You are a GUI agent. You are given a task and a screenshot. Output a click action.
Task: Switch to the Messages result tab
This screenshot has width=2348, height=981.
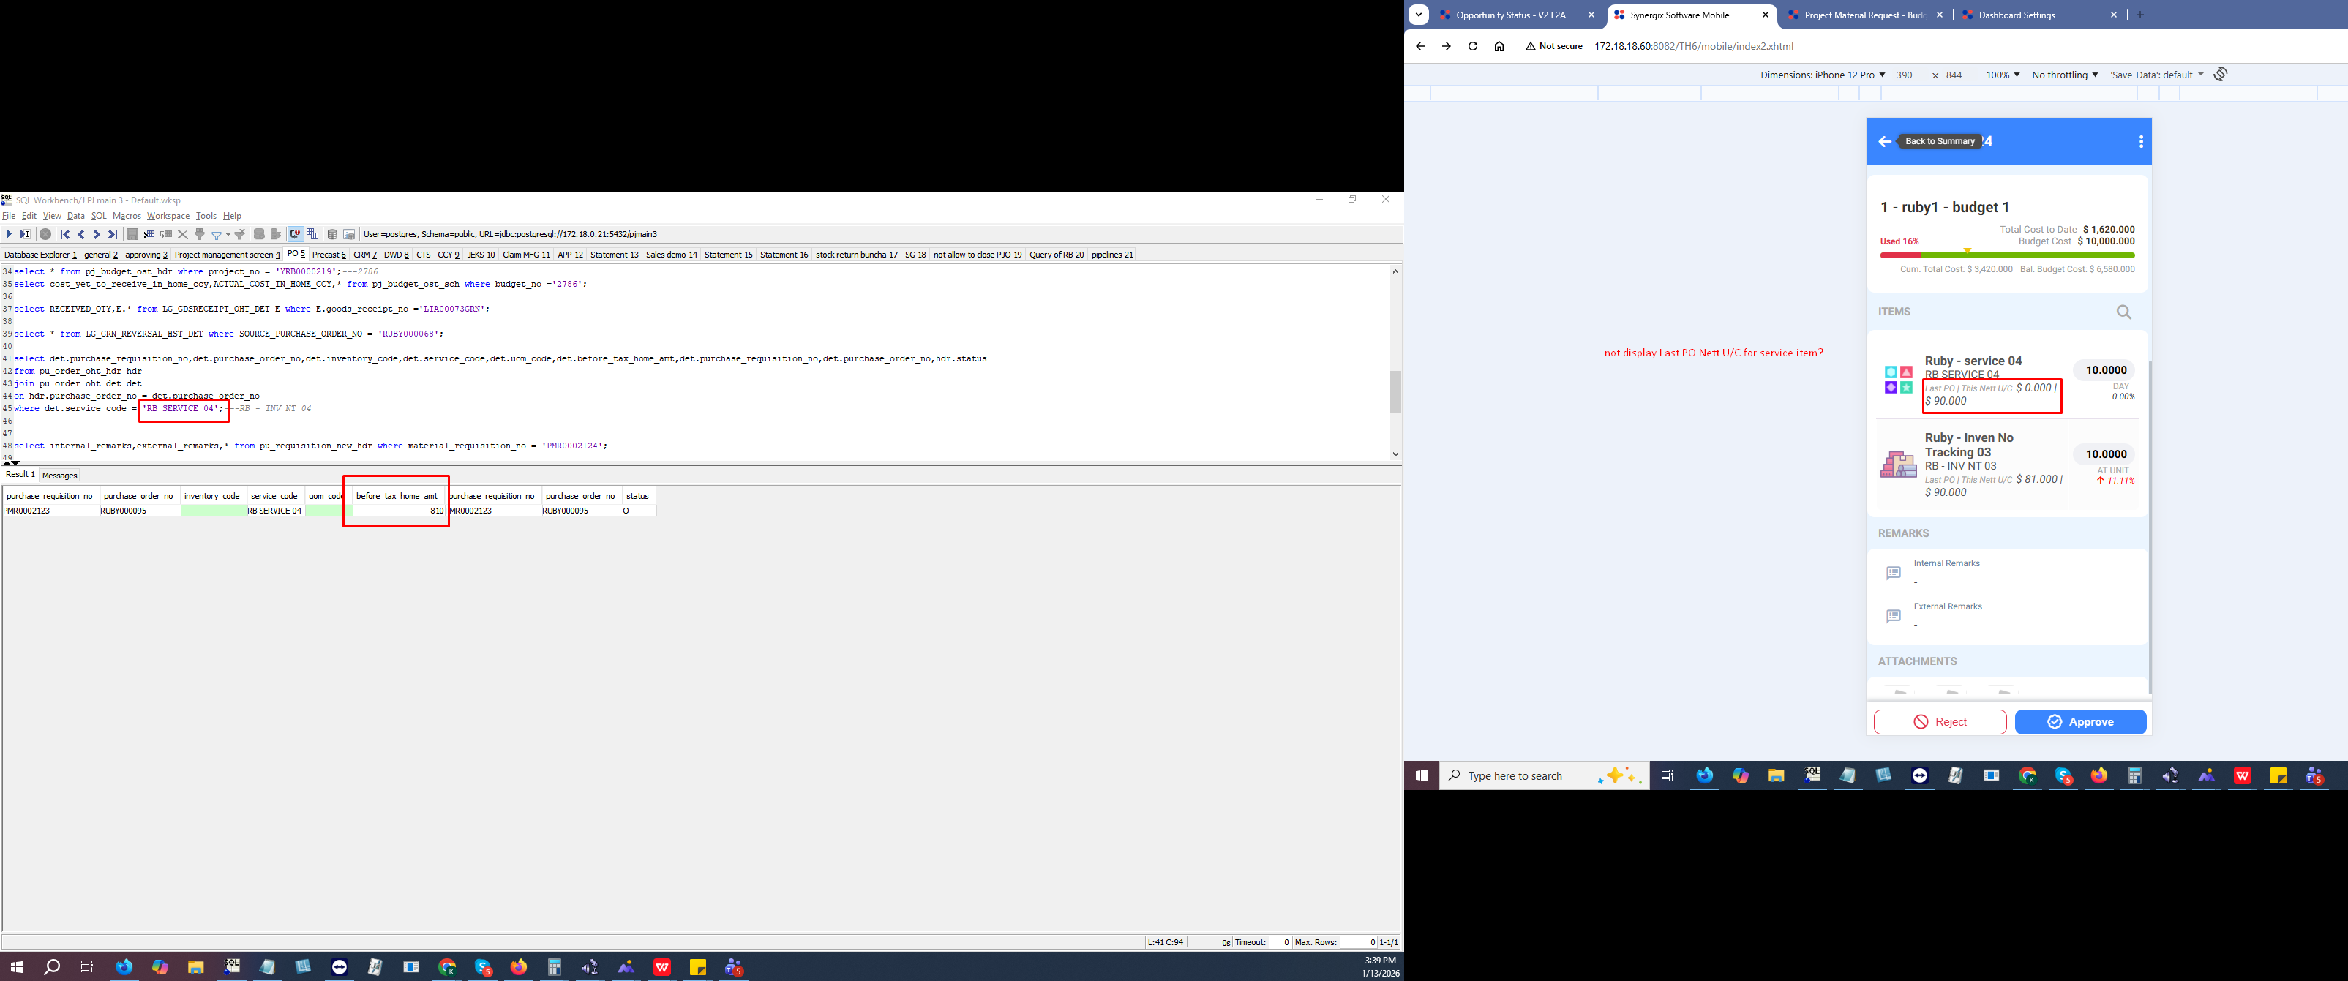(x=60, y=475)
